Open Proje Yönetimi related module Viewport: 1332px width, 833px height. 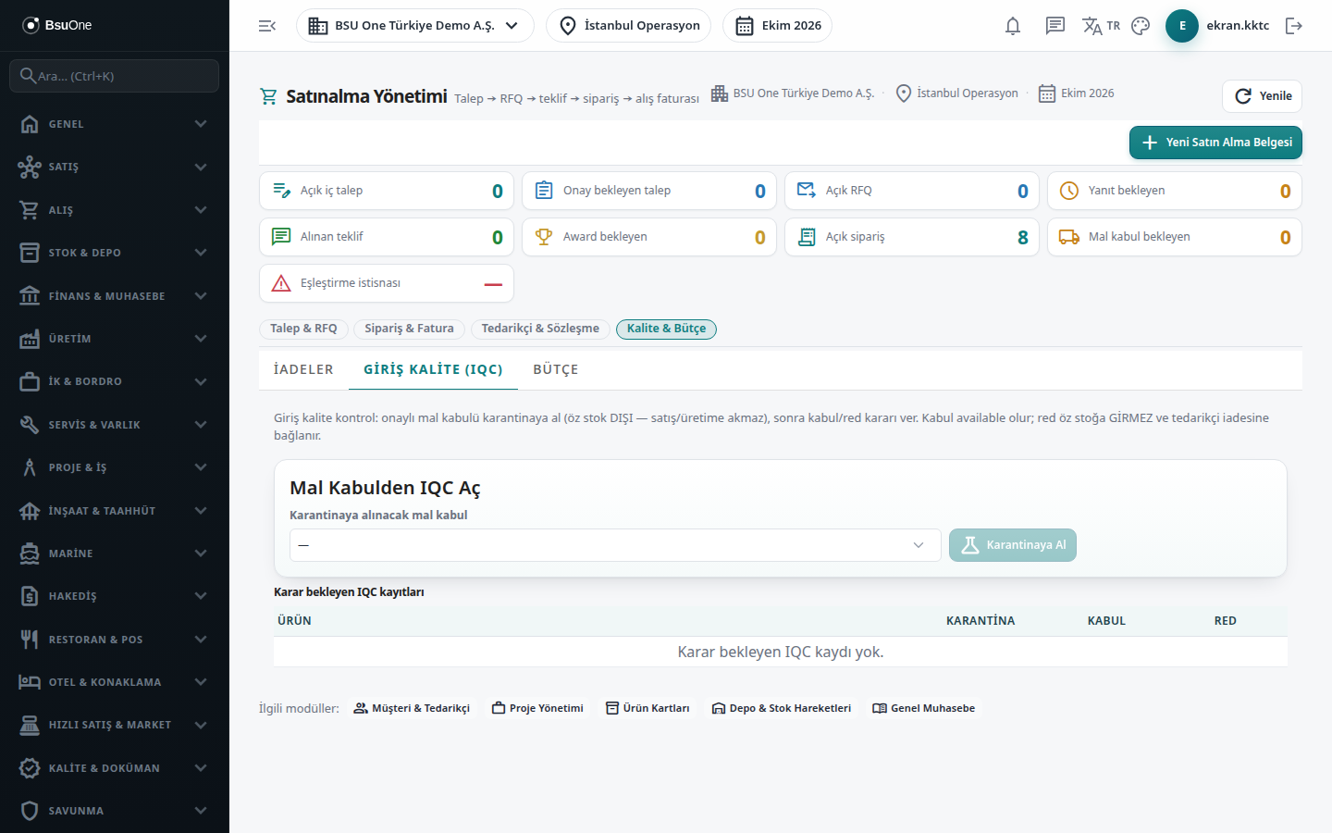click(537, 708)
